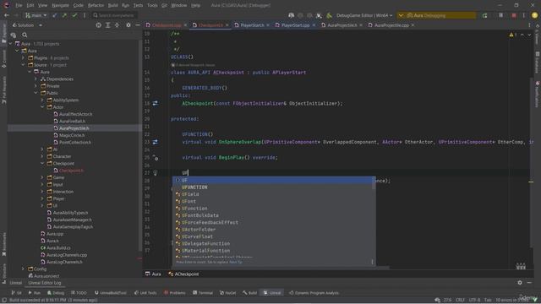Open DebugGame Editor Win64 configuration dropdown
The image size is (541, 304).
click(x=364, y=15)
